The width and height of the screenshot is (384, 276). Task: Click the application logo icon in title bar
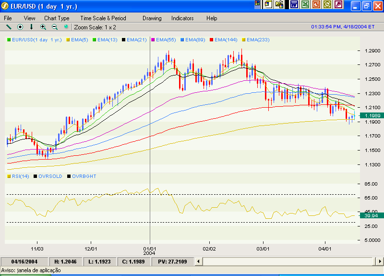[x=5, y=6]
